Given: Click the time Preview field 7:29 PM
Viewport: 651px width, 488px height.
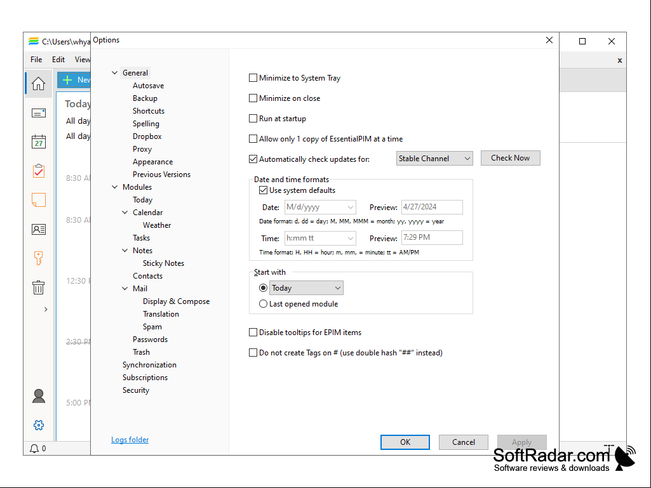Looking at the screenshot, I should pos(432,237).
